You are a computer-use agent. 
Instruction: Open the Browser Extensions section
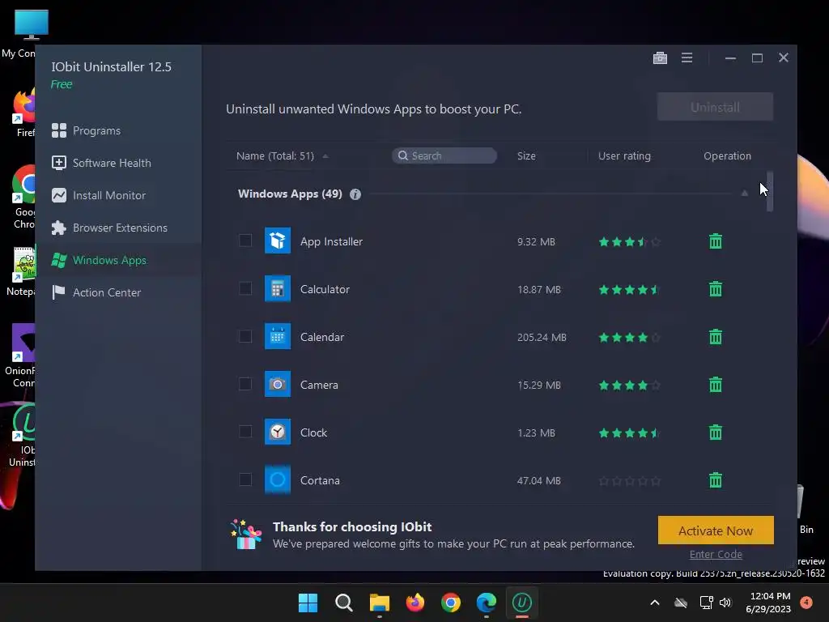[118, 228]
